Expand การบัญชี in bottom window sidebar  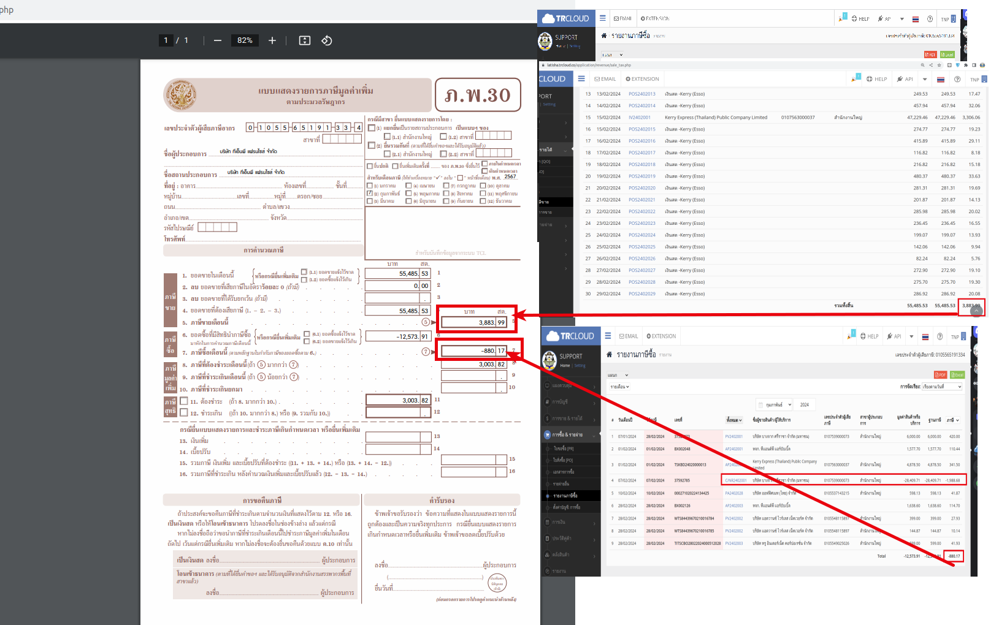click(x=570, y=402)
